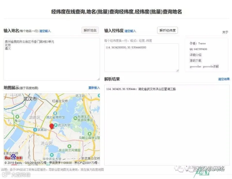
Task: Click the 解析经纬度 button
Action: [168, 30]
